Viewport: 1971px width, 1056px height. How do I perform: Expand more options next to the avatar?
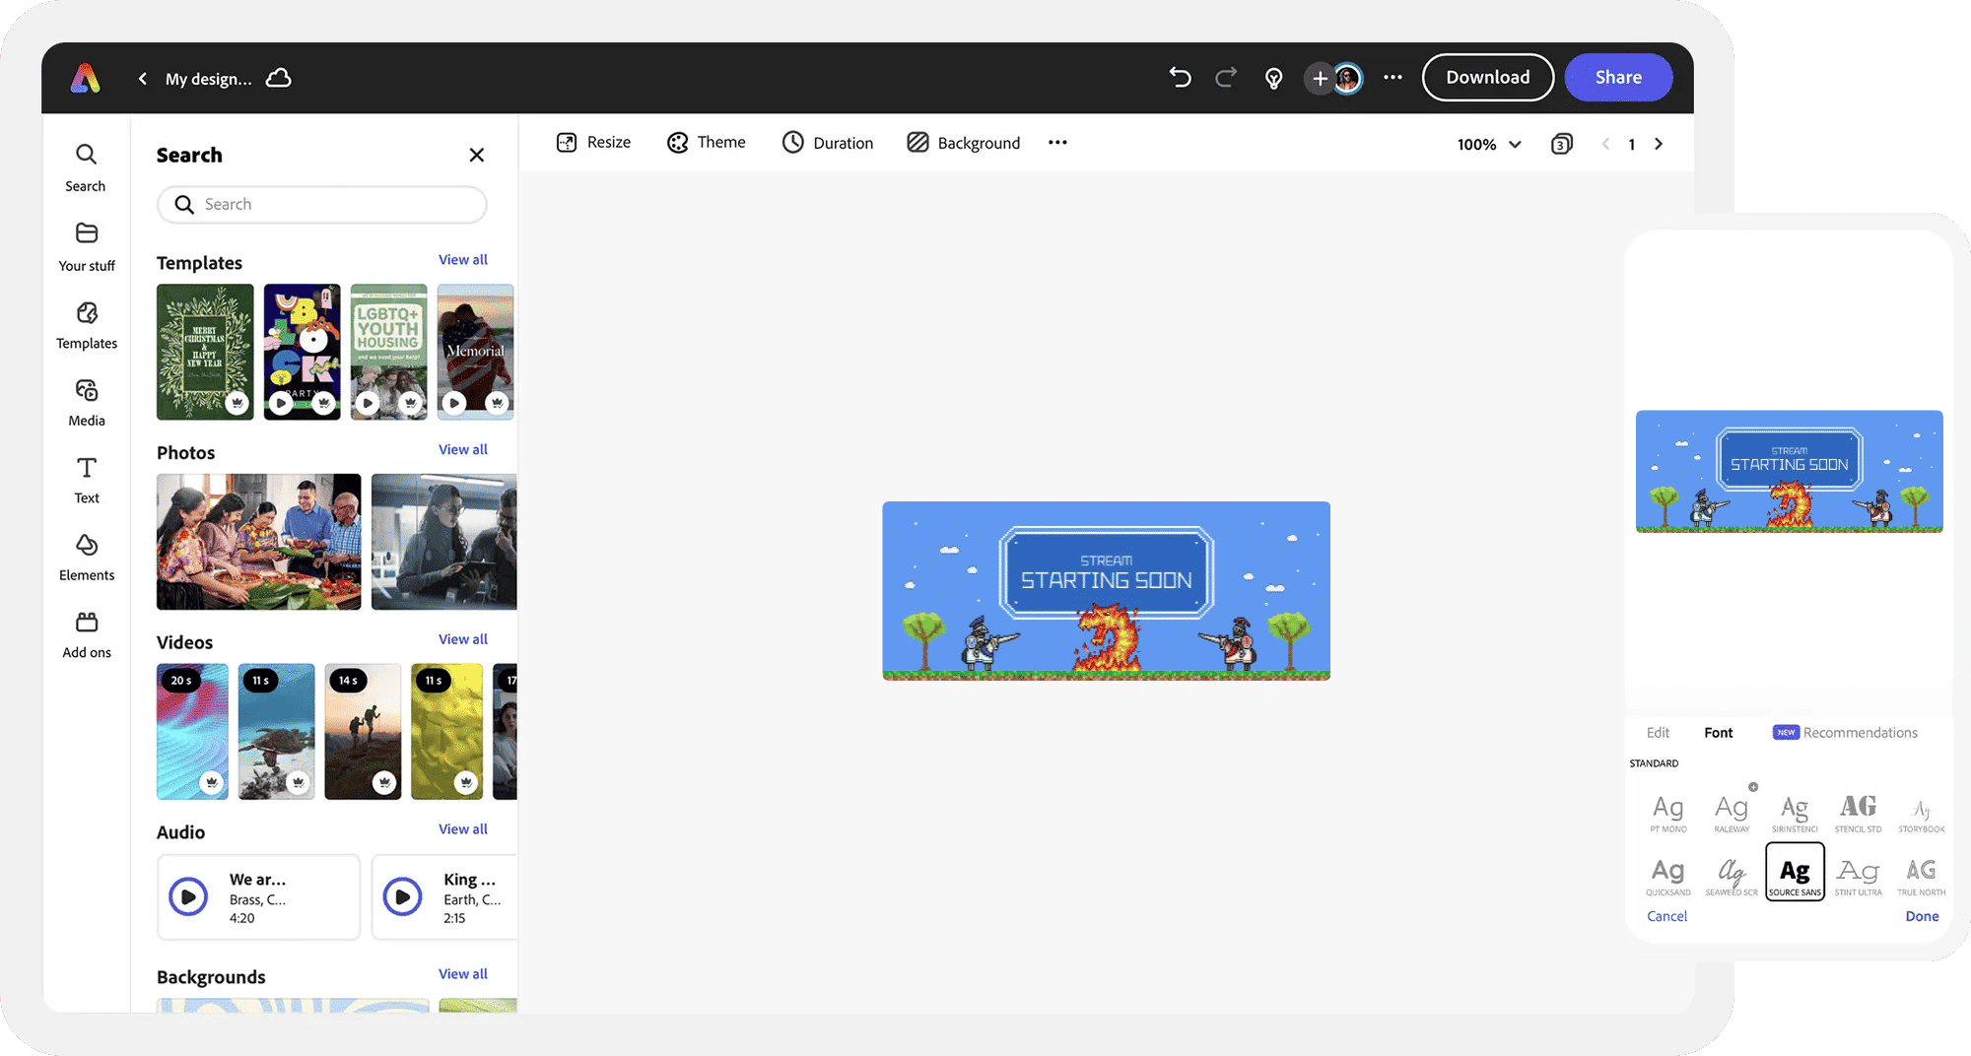pos(1392,77)
